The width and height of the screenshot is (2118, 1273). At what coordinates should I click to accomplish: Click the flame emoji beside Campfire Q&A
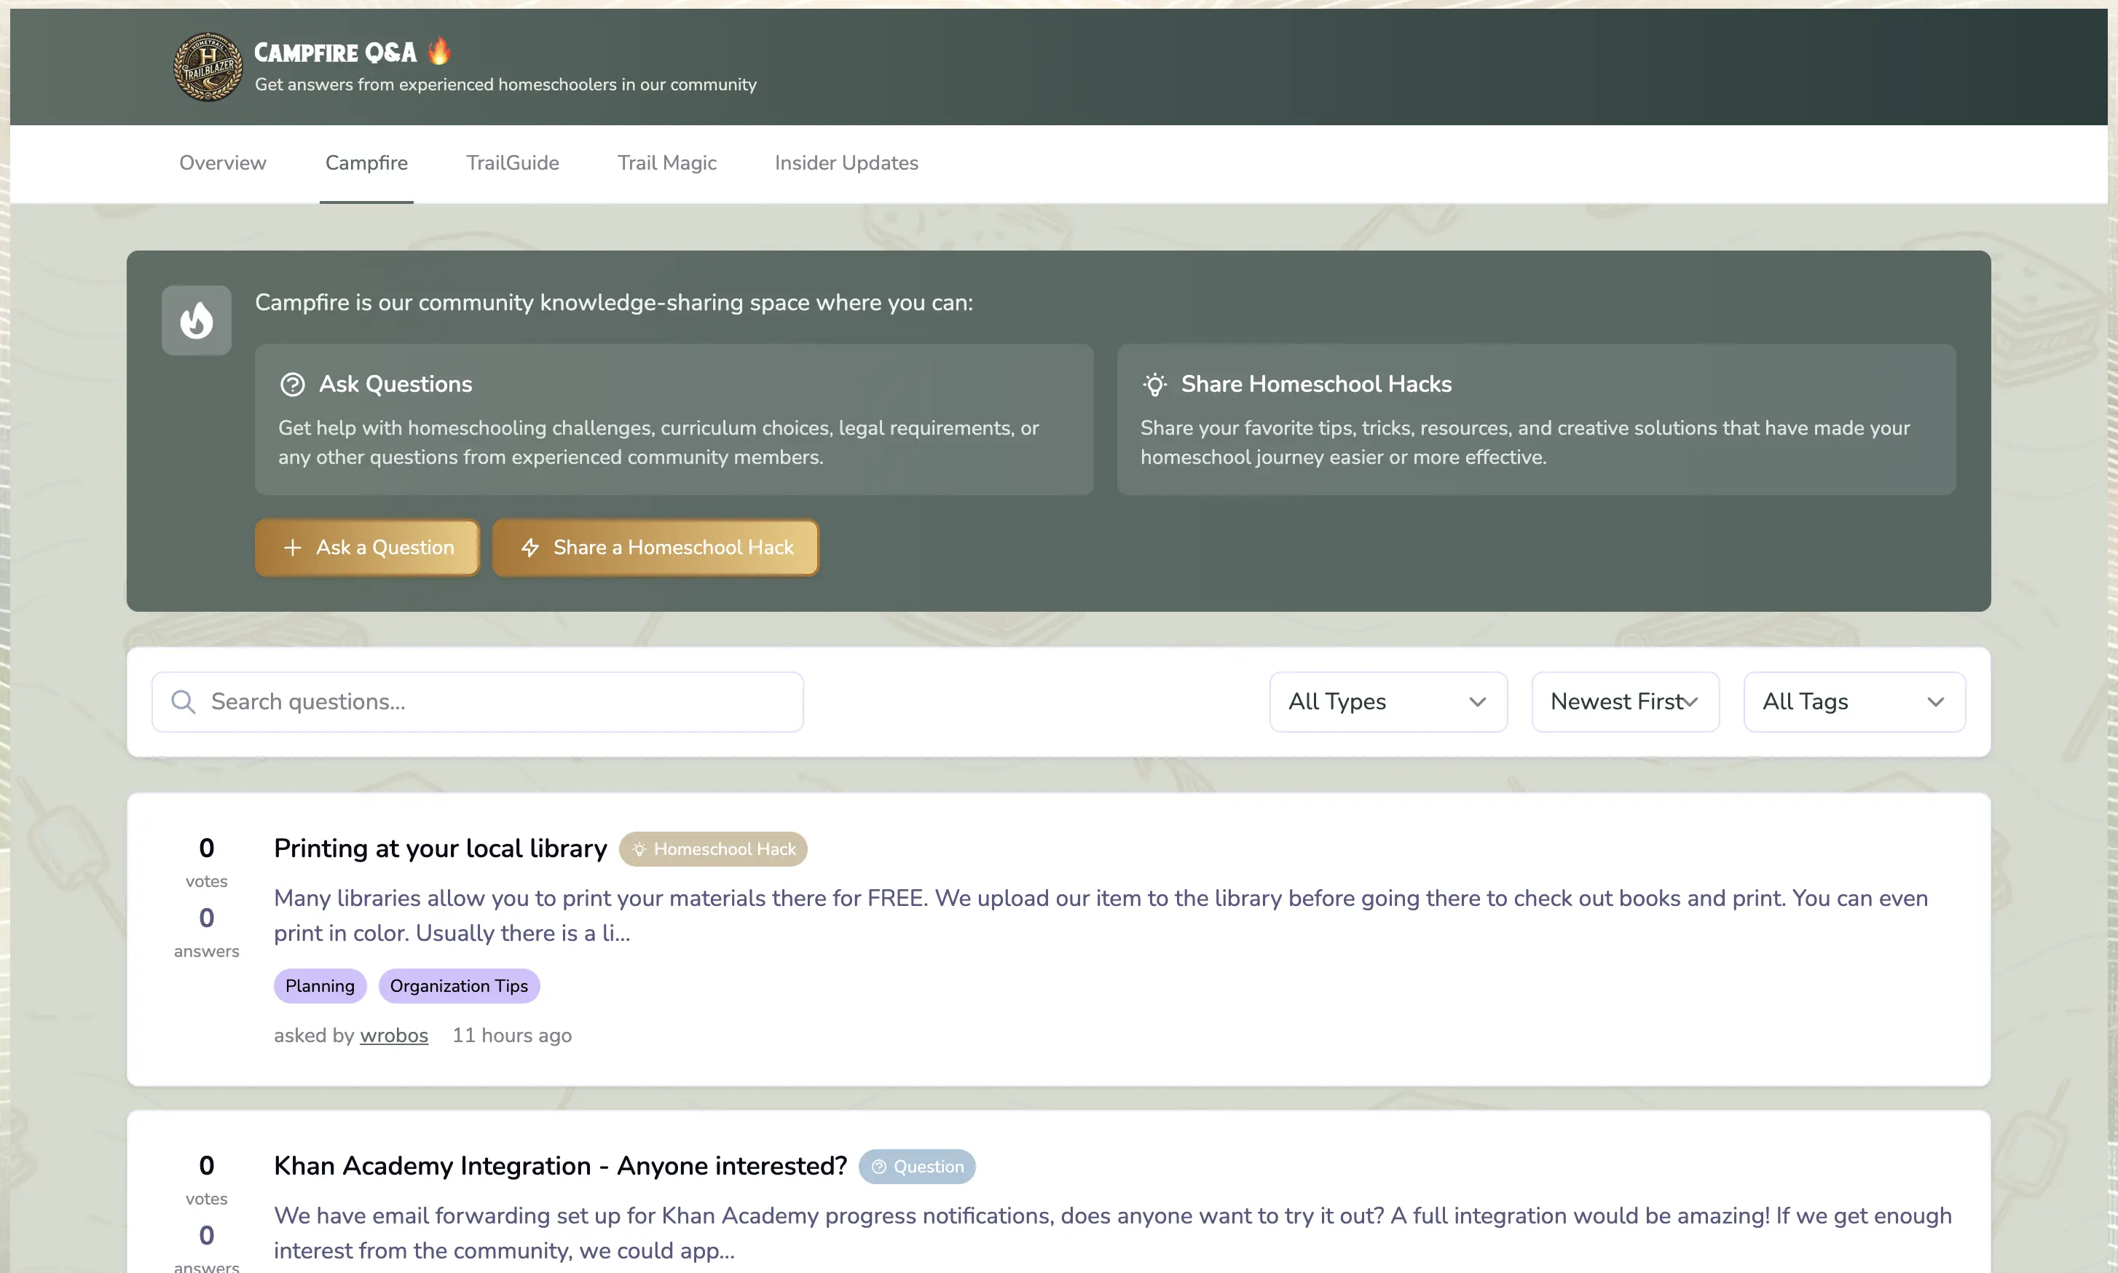click(439, 52)
